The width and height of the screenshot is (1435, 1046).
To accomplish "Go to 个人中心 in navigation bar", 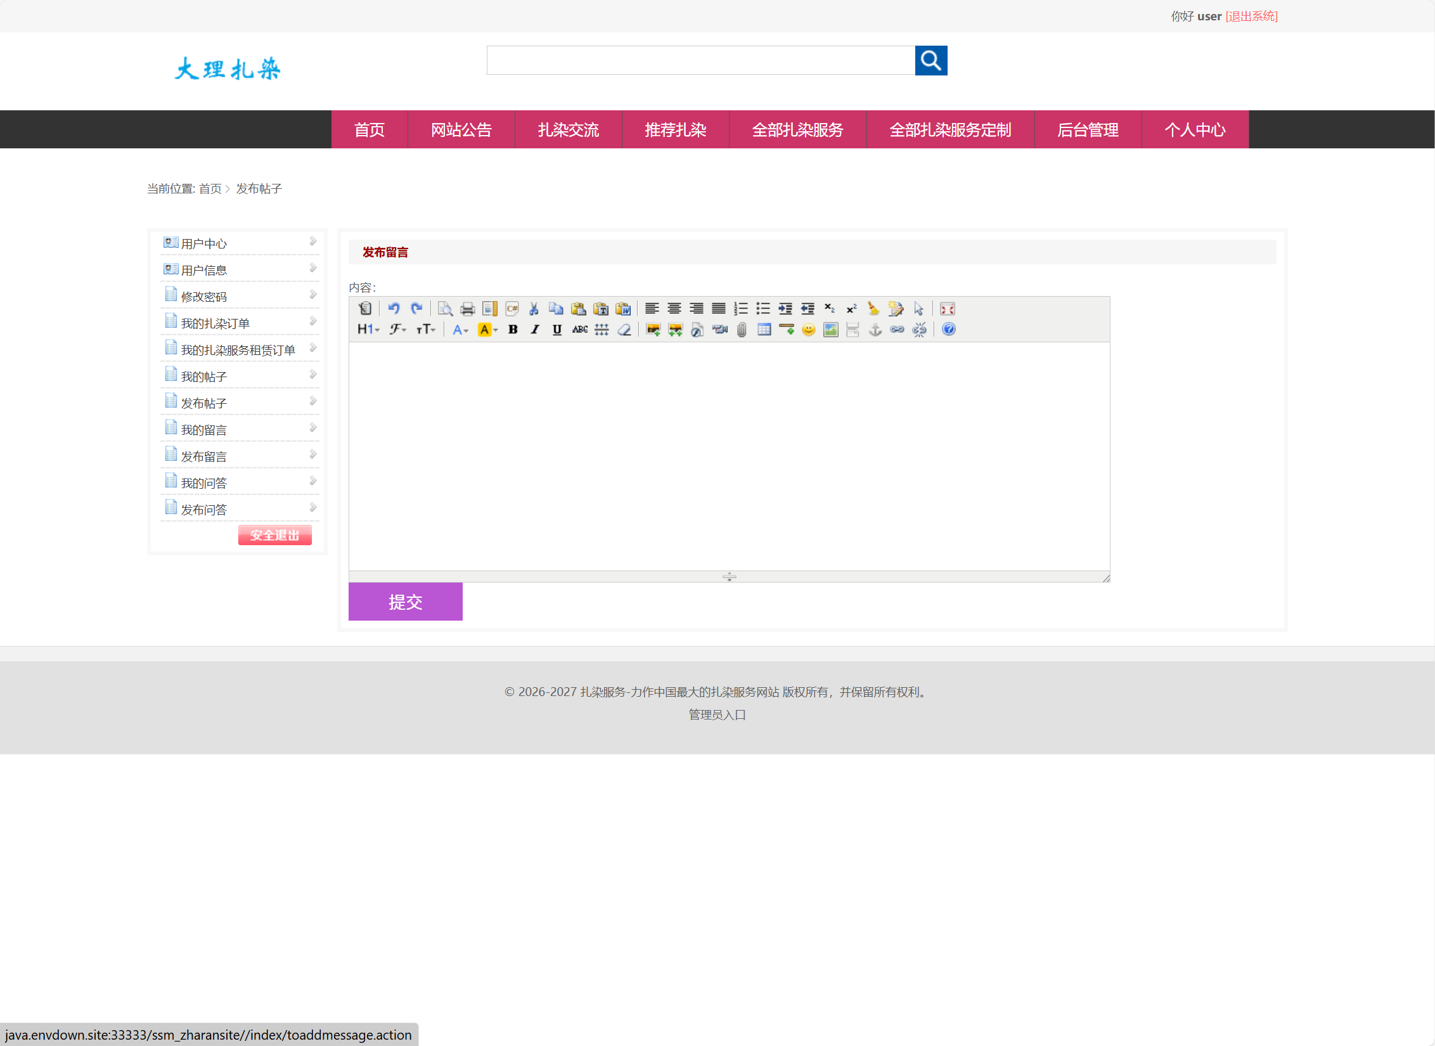I will tap(1195, 130).
